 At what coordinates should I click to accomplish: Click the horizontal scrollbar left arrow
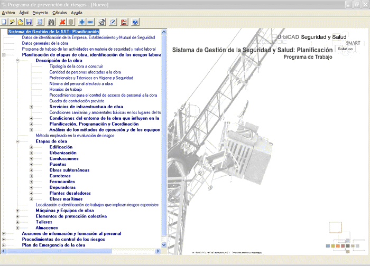[x=3, y=251]
